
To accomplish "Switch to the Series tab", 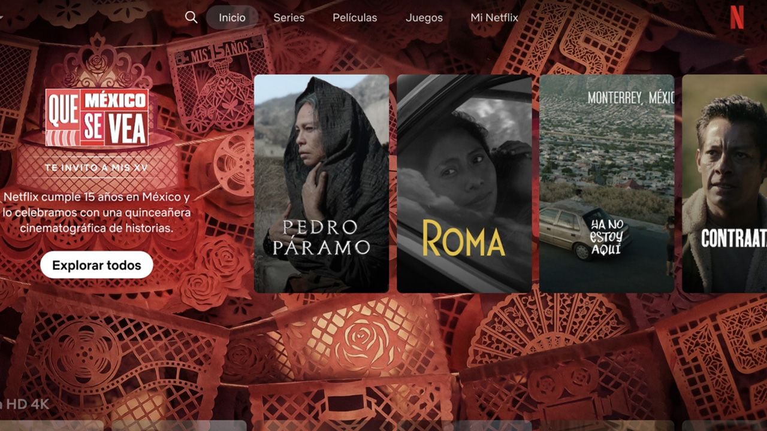I will click(289, 17).
